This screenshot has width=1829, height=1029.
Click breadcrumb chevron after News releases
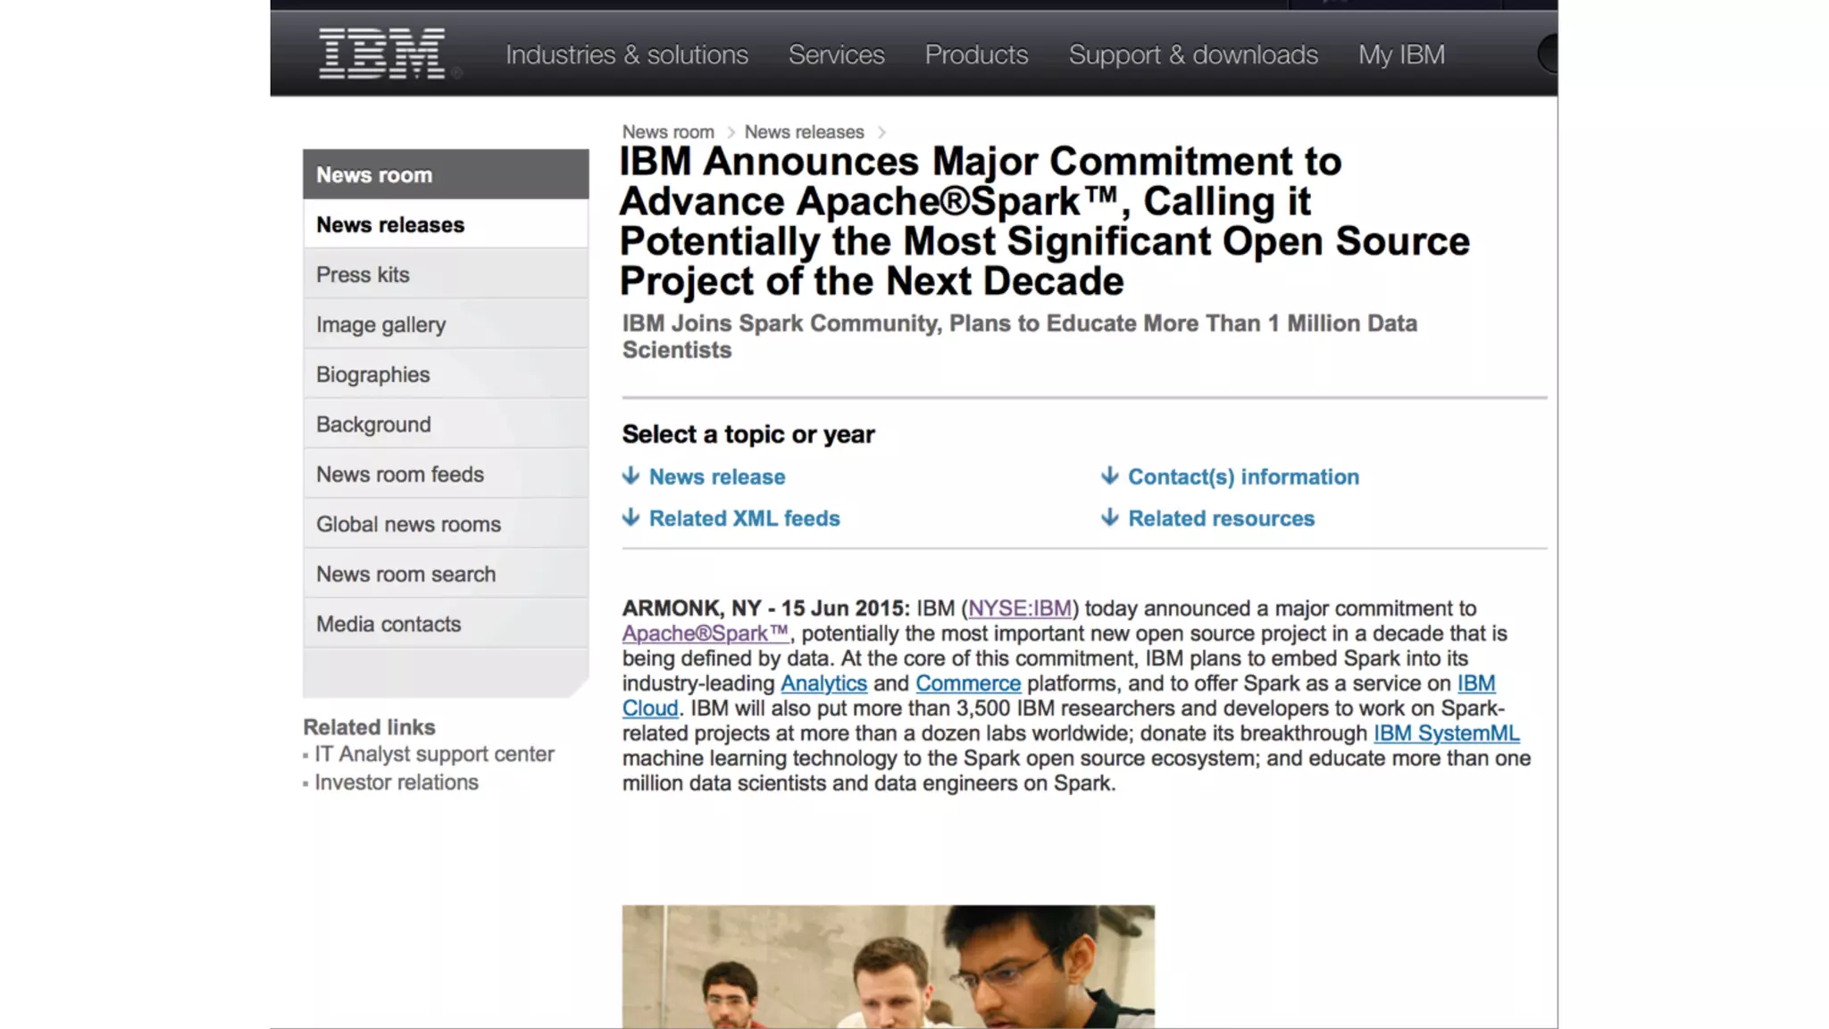881,132
